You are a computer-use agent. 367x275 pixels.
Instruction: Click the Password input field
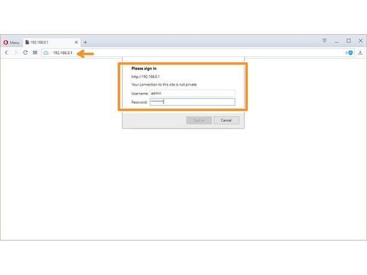(x=192, y=102)
